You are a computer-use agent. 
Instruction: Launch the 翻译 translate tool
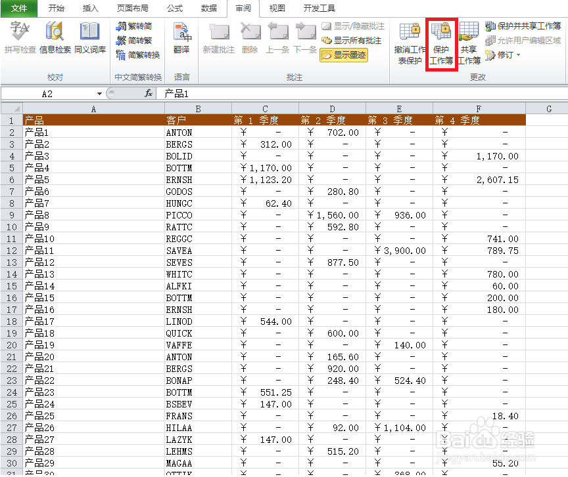pyautogui.click(x=181, y=37)
